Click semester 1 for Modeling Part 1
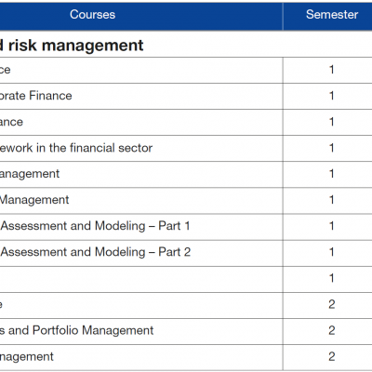 pos(332,226)
